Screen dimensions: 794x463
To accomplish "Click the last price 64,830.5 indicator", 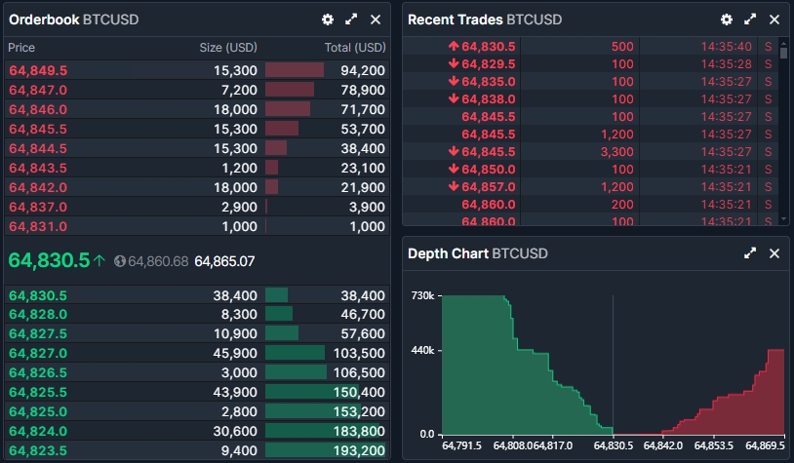I will click(49, 260).
